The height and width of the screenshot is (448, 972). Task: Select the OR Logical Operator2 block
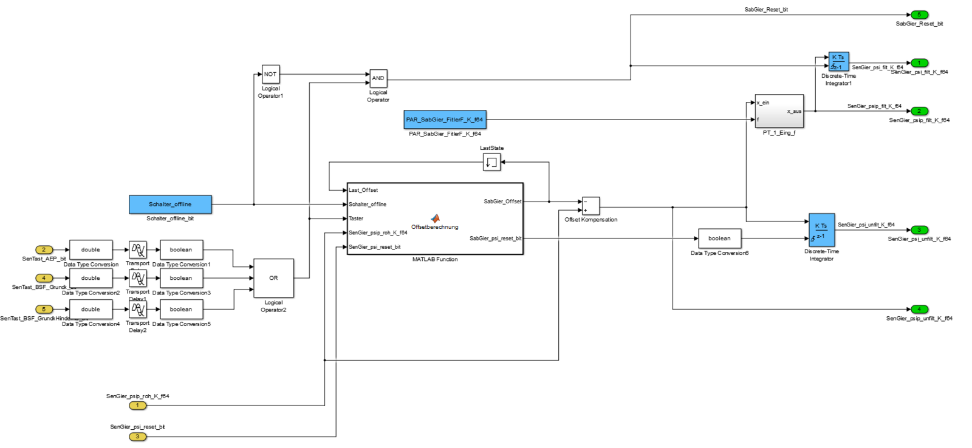point(273,278)
